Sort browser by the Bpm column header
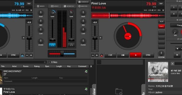 pyautogui.click(x=47, y=66)
